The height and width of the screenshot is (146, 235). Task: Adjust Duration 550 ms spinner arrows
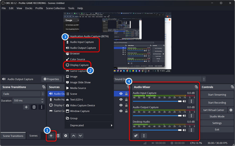pyautogui.click(x=42, y=101)
